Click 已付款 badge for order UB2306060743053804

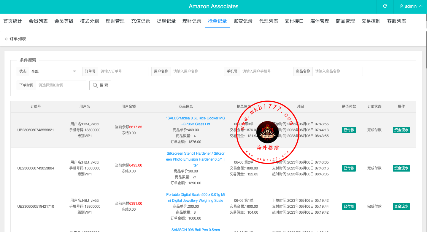pos(349,168)
